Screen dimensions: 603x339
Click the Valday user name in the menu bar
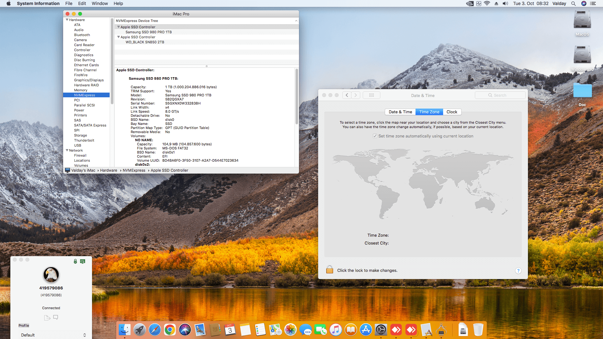(x=559, y=3)
